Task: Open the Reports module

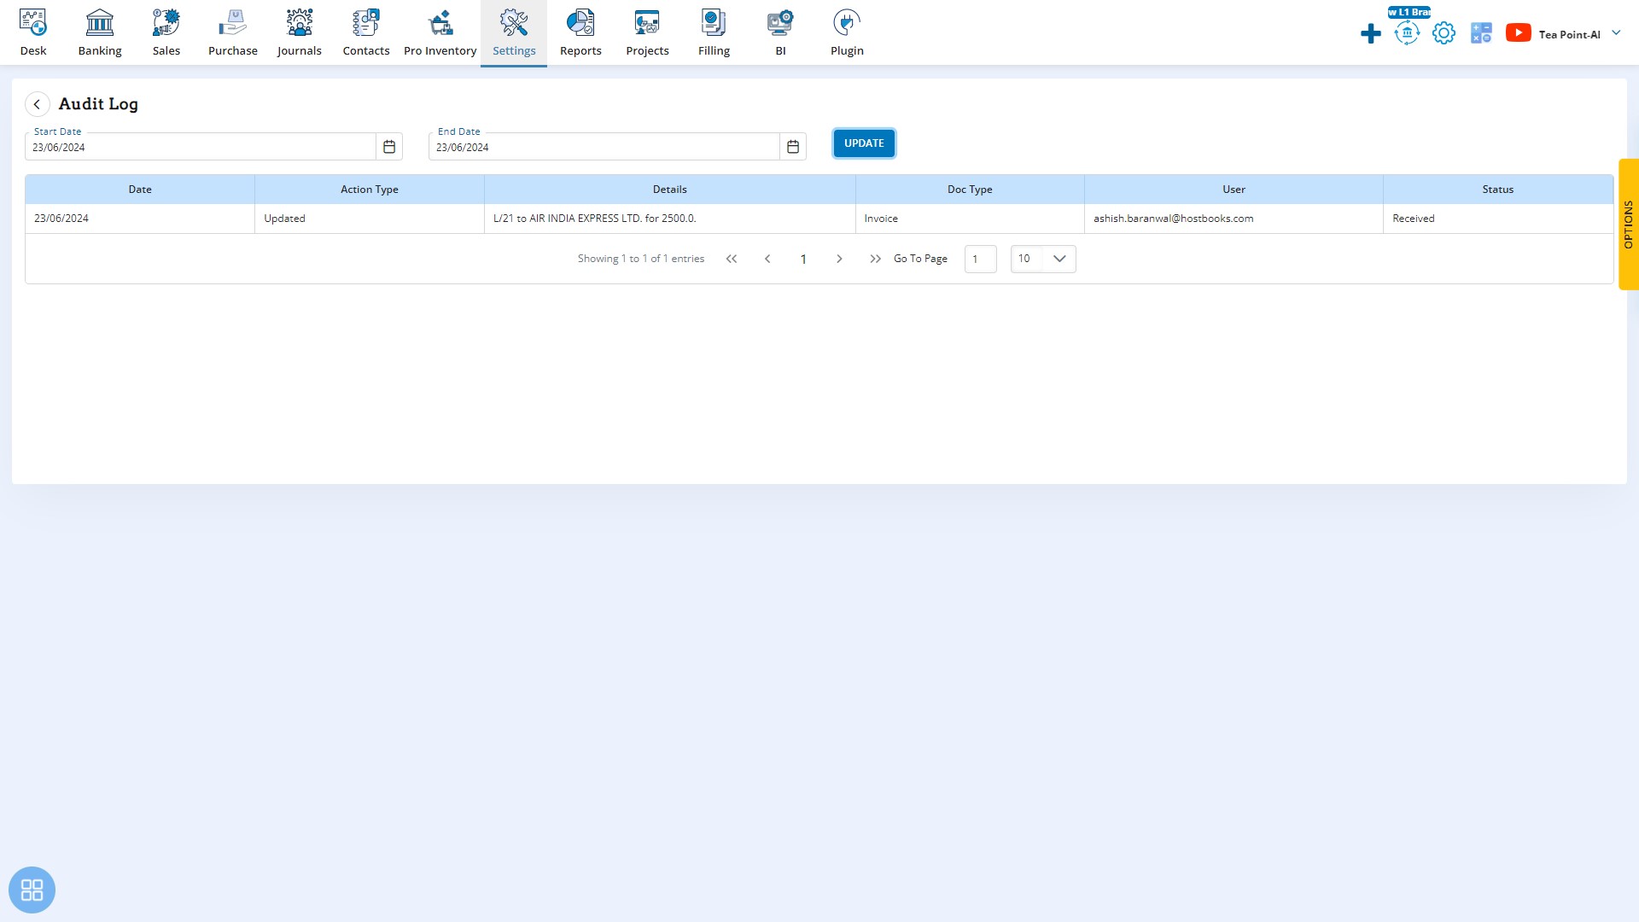Action: click(x=580, y=33)
